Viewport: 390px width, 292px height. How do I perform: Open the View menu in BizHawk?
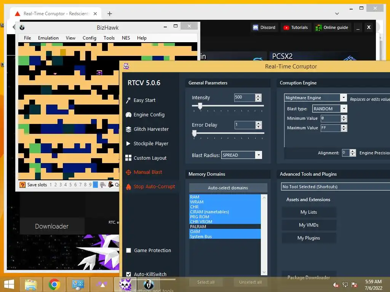[x=70, y=38]
